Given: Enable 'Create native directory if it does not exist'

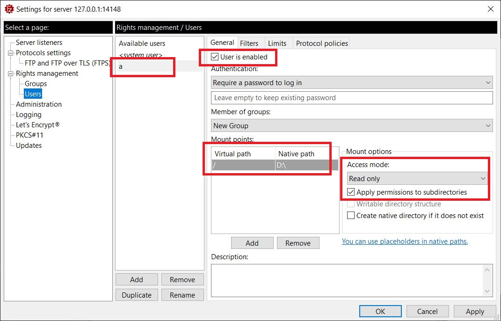Looking at the screenshot, I should [351, 216].
